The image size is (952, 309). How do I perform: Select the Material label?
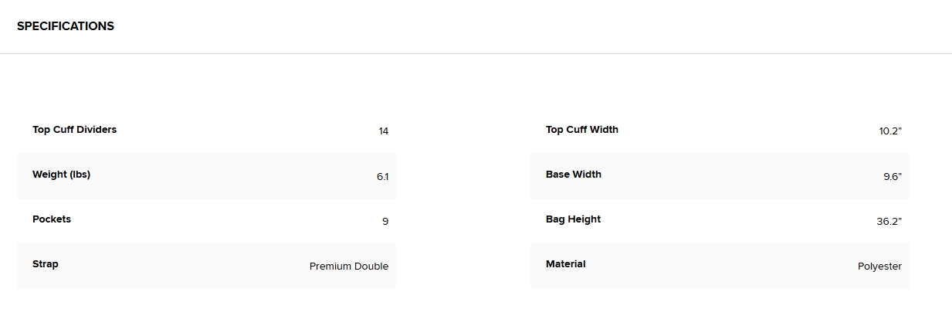pyautogui.click(x=566, y=264)
